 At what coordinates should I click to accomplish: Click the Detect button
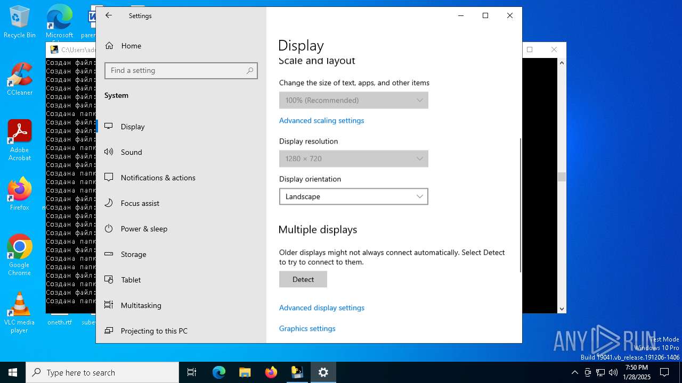(303, 279)
